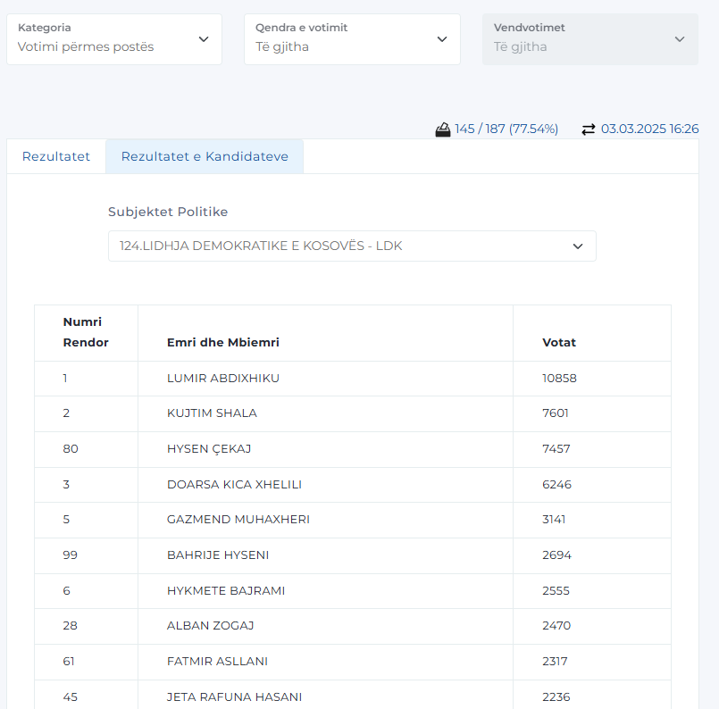
Task: Expand the 124.LIDHJA DEMOKRATIKE E KOSOVËS - LDK dropdown
Action: tap(352, 246)
